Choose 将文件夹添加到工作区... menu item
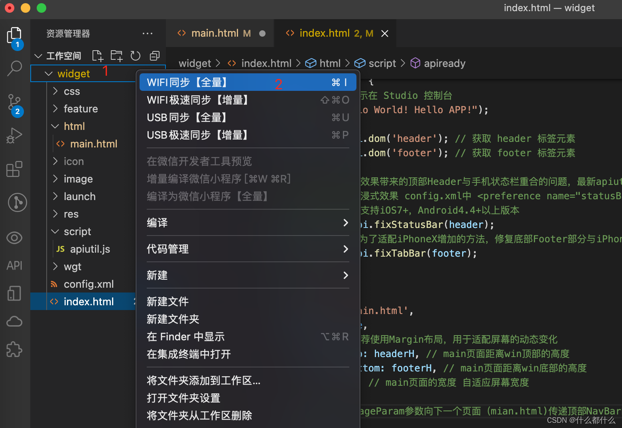Image resolution: width=622 pixels, height=428 pixels. pyautogui.click(x=248, y=381)
